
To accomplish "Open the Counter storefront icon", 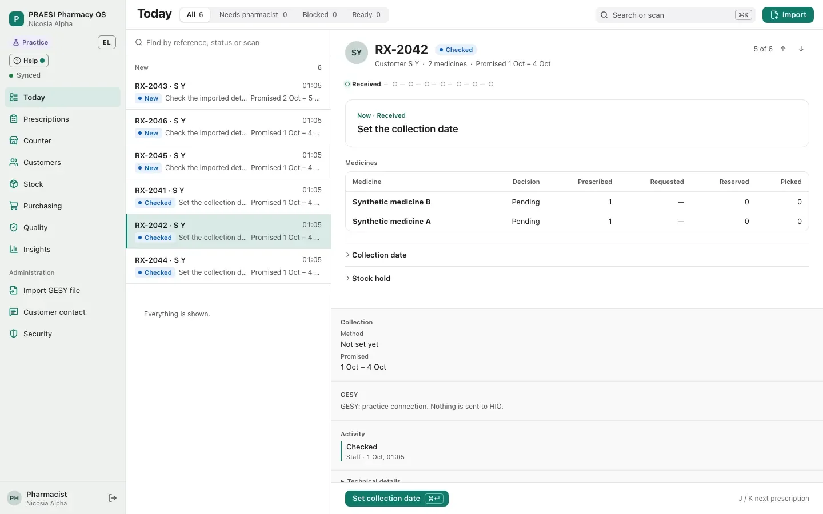I will point(14,141).
